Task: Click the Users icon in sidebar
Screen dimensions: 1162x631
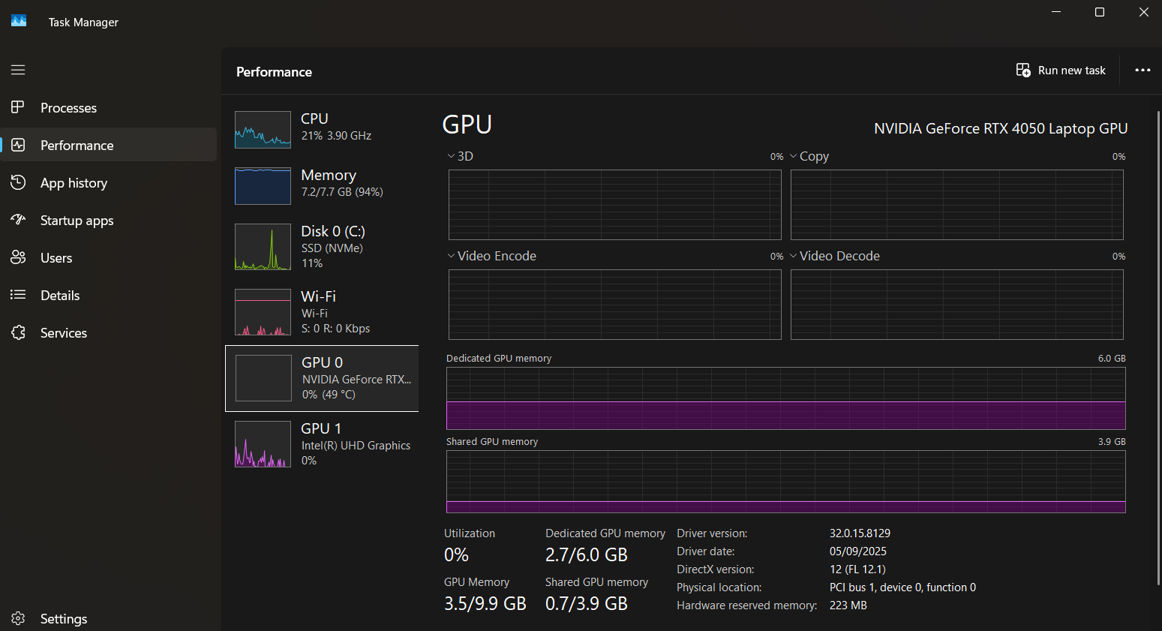Action: (18, 257)
